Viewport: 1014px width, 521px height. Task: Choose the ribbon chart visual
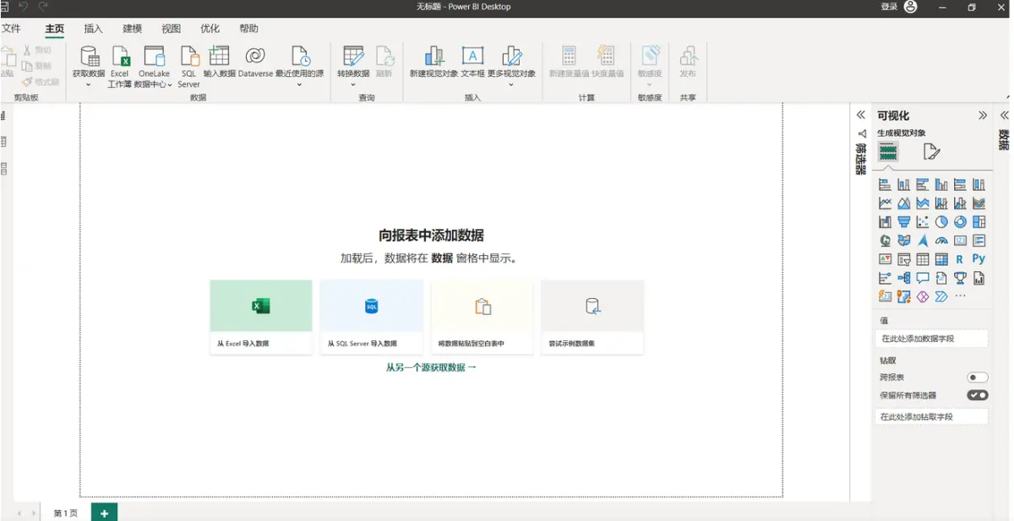point(979,204)
